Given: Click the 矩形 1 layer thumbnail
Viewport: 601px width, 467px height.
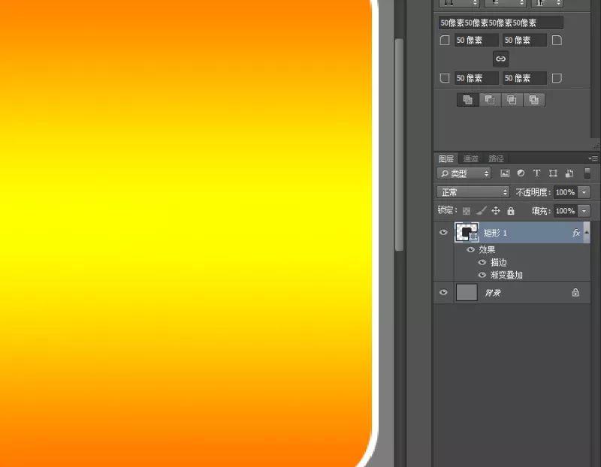Looking at the screenshot, I should point(467,232).
